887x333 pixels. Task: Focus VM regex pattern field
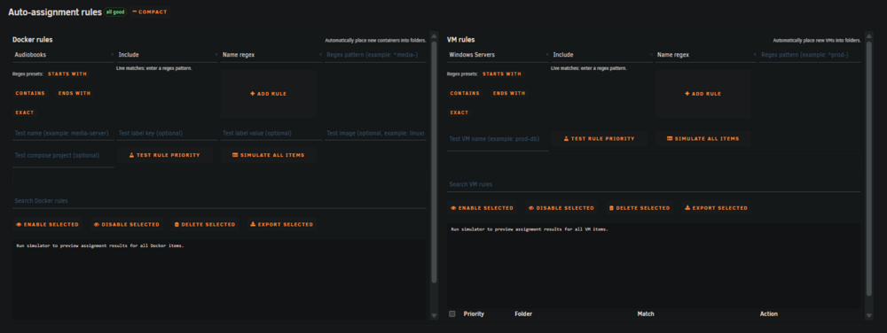coord(810,55)
